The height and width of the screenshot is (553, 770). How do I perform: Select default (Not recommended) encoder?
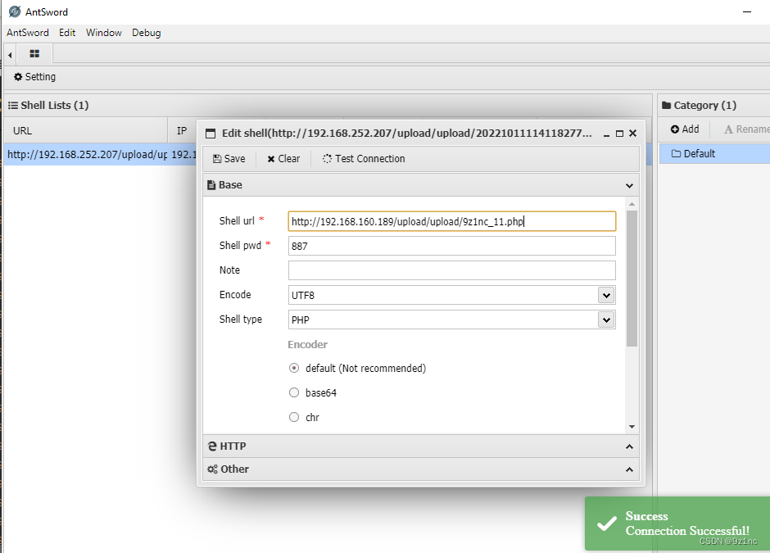click(x=293, y=368)
